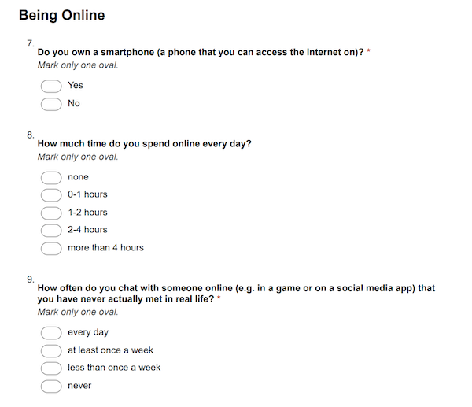Click the 'Being Online' section heading
The height and width of the screenshot is (407, 472).
point(62,16)
